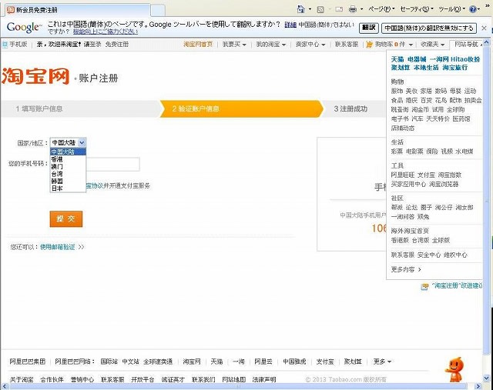This screenshot has width=493, height=390.
Task: Click the orange Taobao mascot icon
Action: [x=454, y=369]
